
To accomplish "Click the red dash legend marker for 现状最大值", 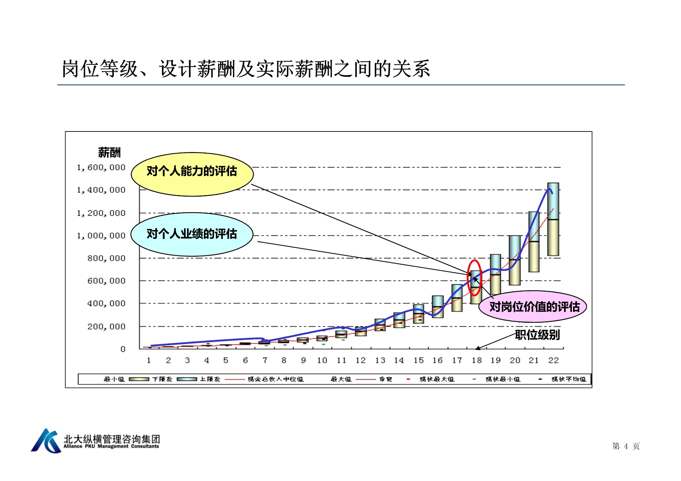I will coord(408,379).
